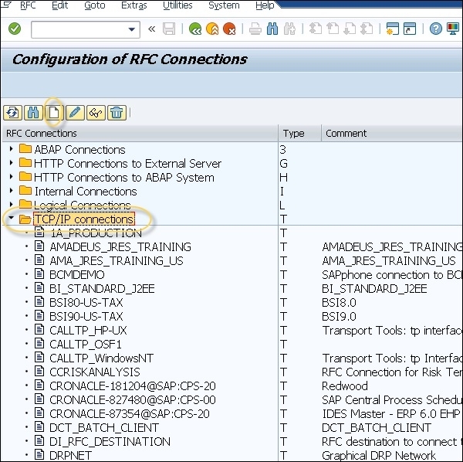Open the Goto menu
The image size is (463, 462).
pos(94,5)
